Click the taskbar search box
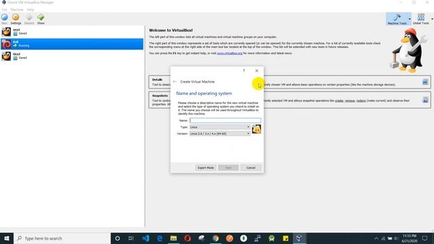 click(x=62, y=238)
